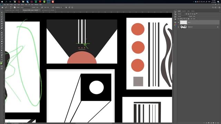Toggle lock position
The image size is (221, 124).
(185, 19)
